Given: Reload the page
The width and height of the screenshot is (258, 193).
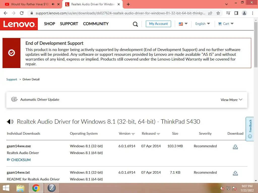Looking at the screenshot, I should 22,13.
